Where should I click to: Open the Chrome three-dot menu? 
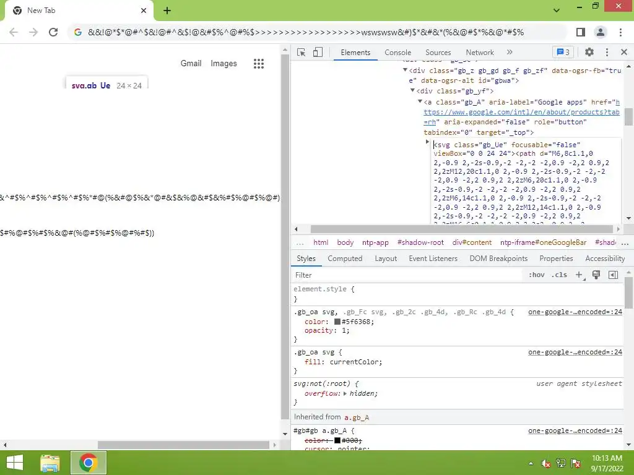[x=620, y=32]
